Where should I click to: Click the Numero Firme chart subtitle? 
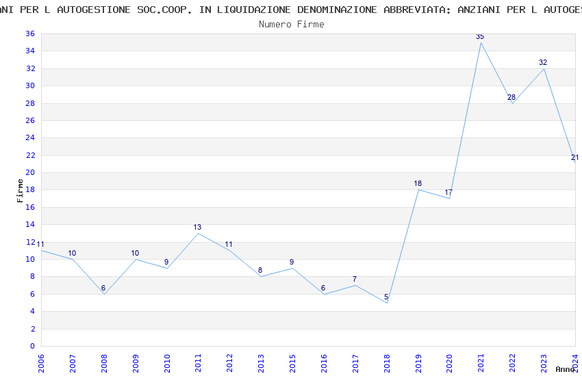pos(292,24)
